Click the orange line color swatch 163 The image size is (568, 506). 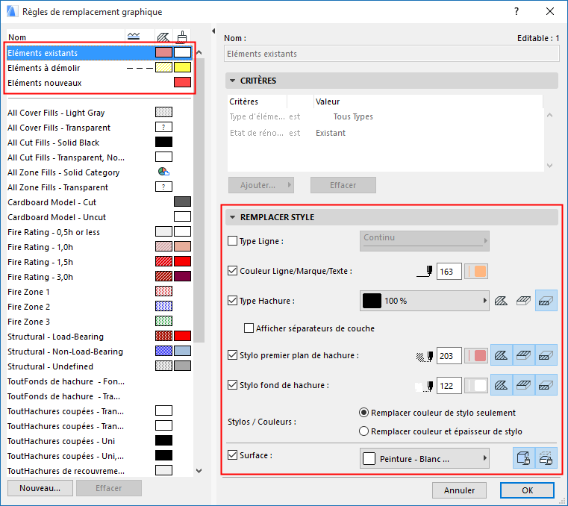(476, 272)
